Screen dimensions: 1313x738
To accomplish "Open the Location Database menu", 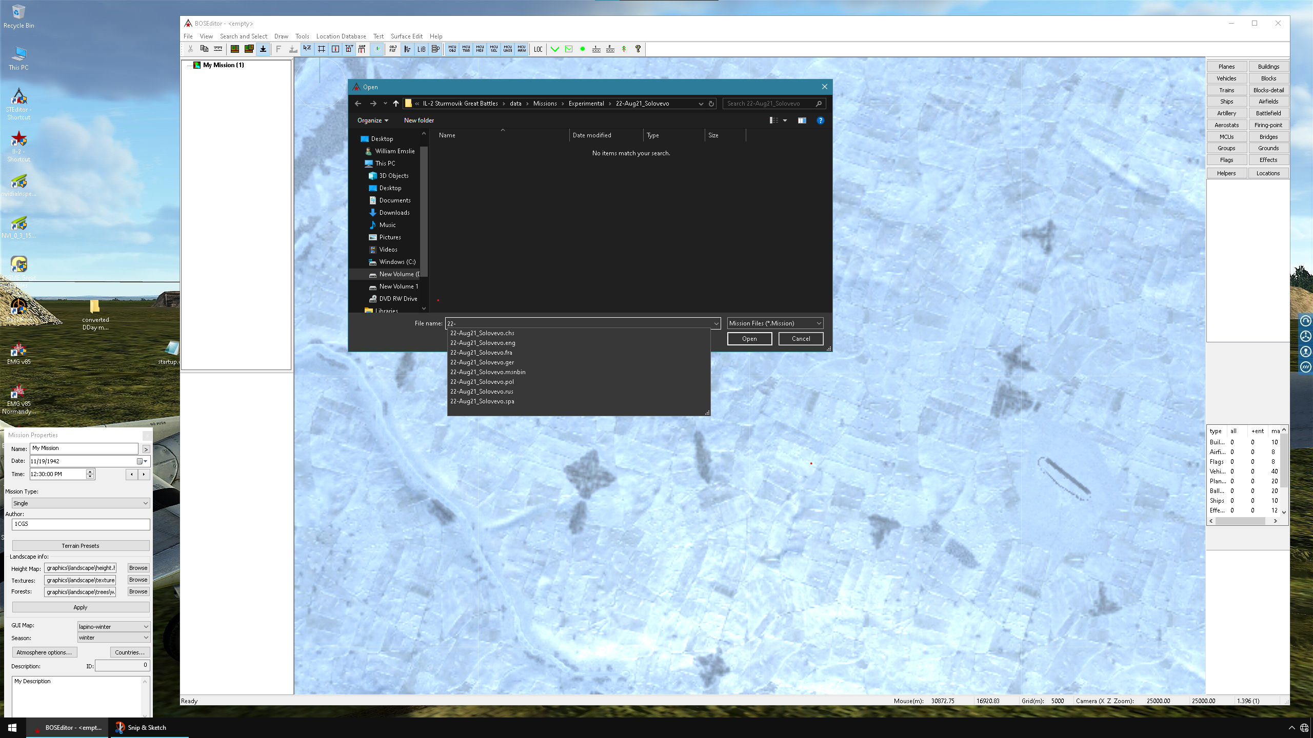I will (341, 36).
